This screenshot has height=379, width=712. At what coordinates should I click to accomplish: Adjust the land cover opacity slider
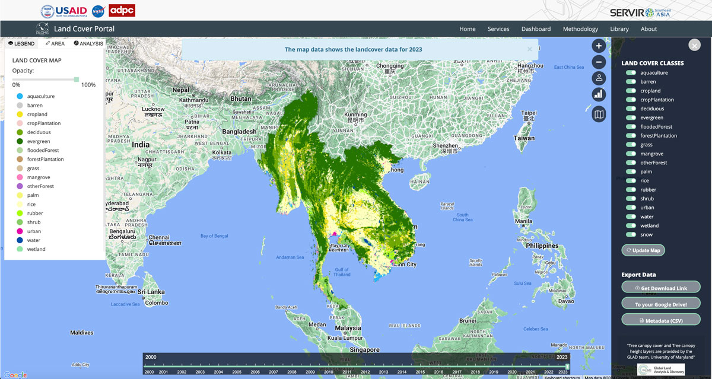76,78
